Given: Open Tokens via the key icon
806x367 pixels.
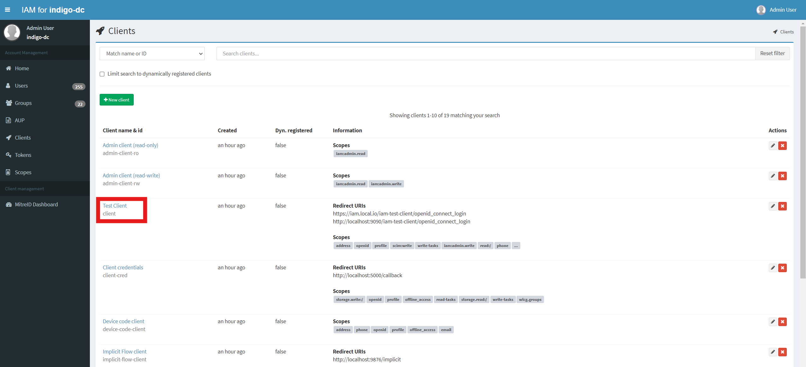Looking at the screenshot, I should pos(8,155).
